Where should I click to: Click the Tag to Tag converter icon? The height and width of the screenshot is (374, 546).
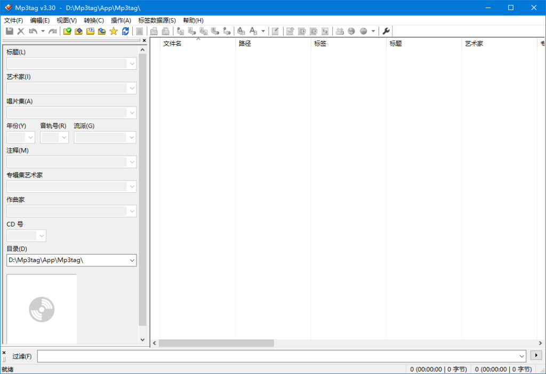pyautogui.click(x=227, y=31)
